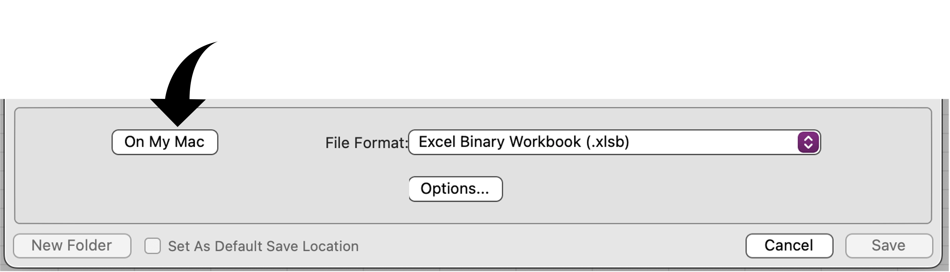Expand file type list using purple stepper
This screenshot has height=272, width=950.
pyautogui.click(x=808, y=142)
